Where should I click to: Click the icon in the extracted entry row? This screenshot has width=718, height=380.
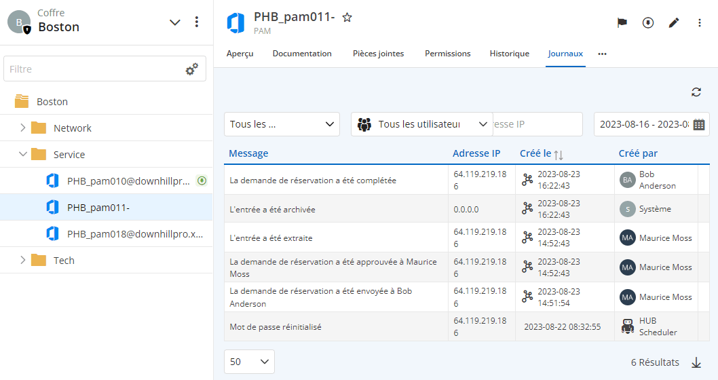[x=527, y=237]
